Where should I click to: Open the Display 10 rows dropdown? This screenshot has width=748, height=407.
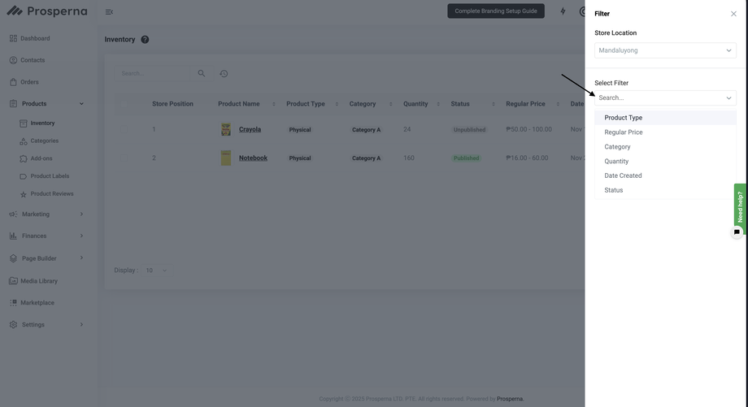click(x=156, y=271)
